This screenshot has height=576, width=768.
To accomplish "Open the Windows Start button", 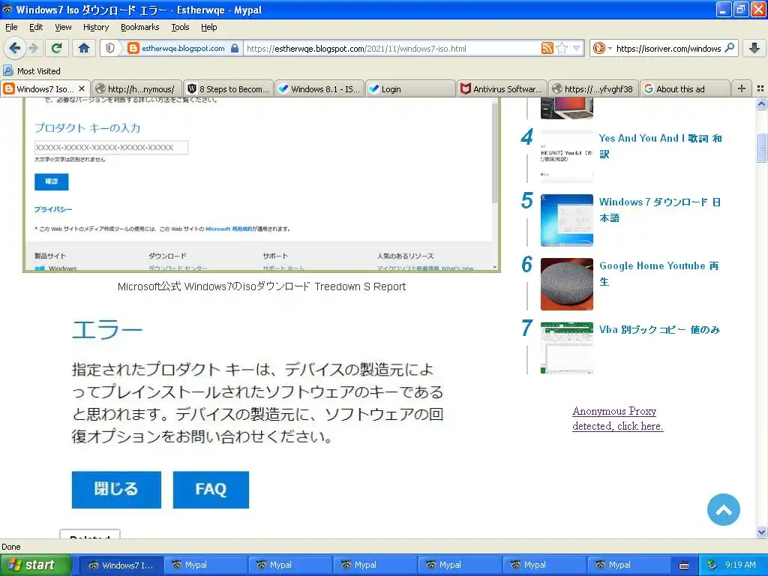I will point(34,565).
